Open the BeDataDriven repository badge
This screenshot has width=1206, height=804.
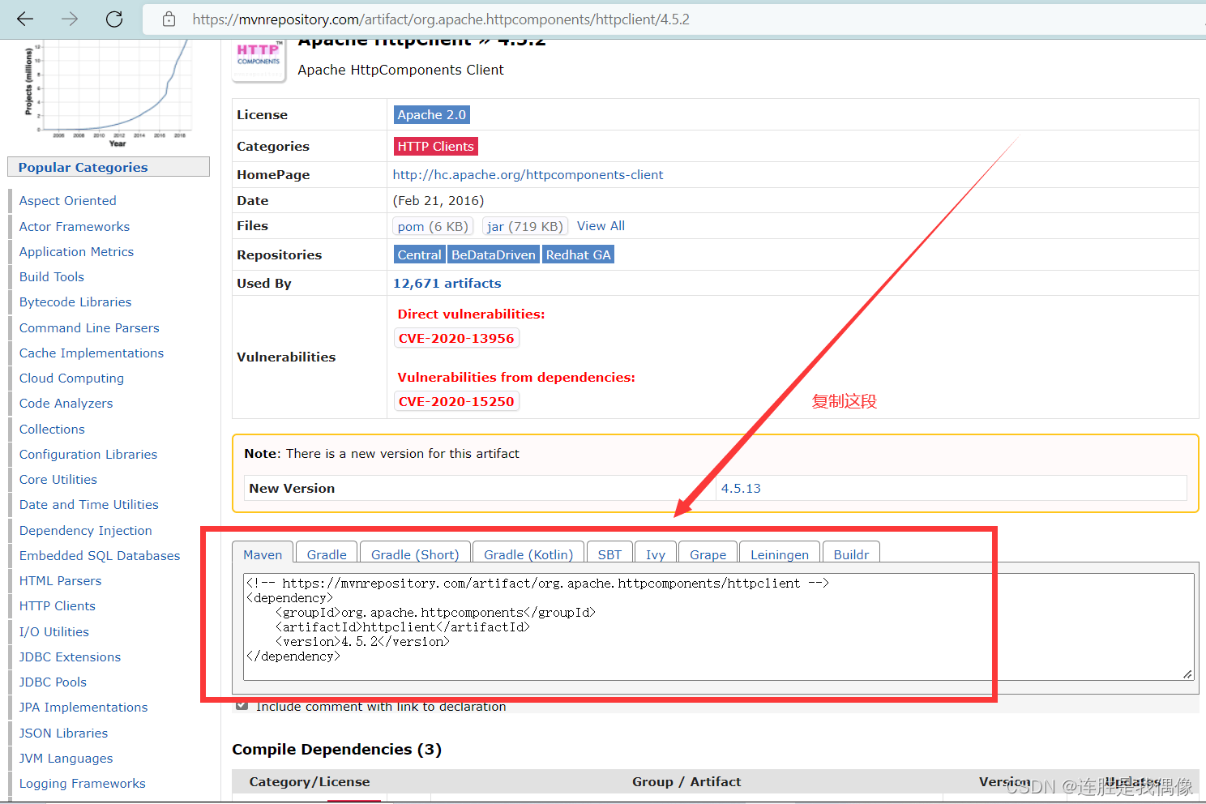(x=493, y=254)
